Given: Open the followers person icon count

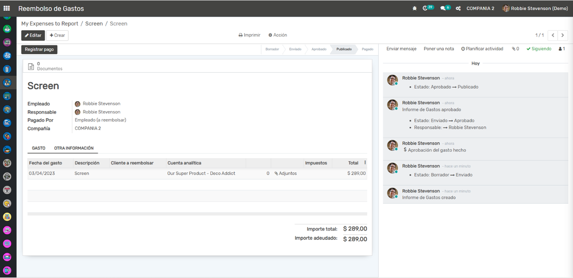Looking at the screenshot, I should [562, 49].
